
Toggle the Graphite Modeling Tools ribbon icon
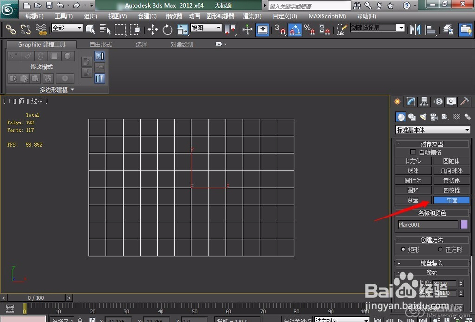pyautogui.click(x=465, y=29)
